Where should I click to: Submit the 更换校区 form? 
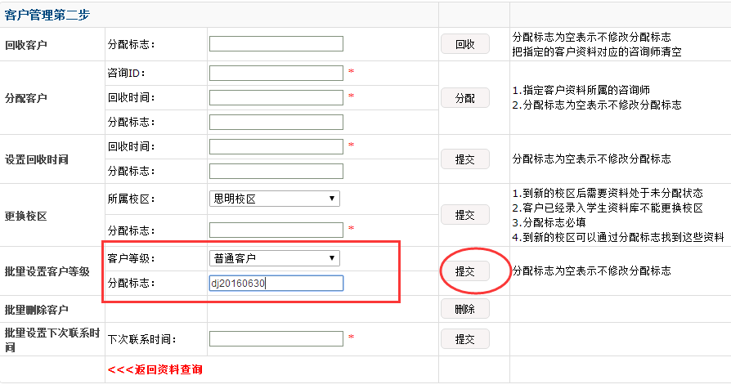pyautogui.click(x=464, y=214)
